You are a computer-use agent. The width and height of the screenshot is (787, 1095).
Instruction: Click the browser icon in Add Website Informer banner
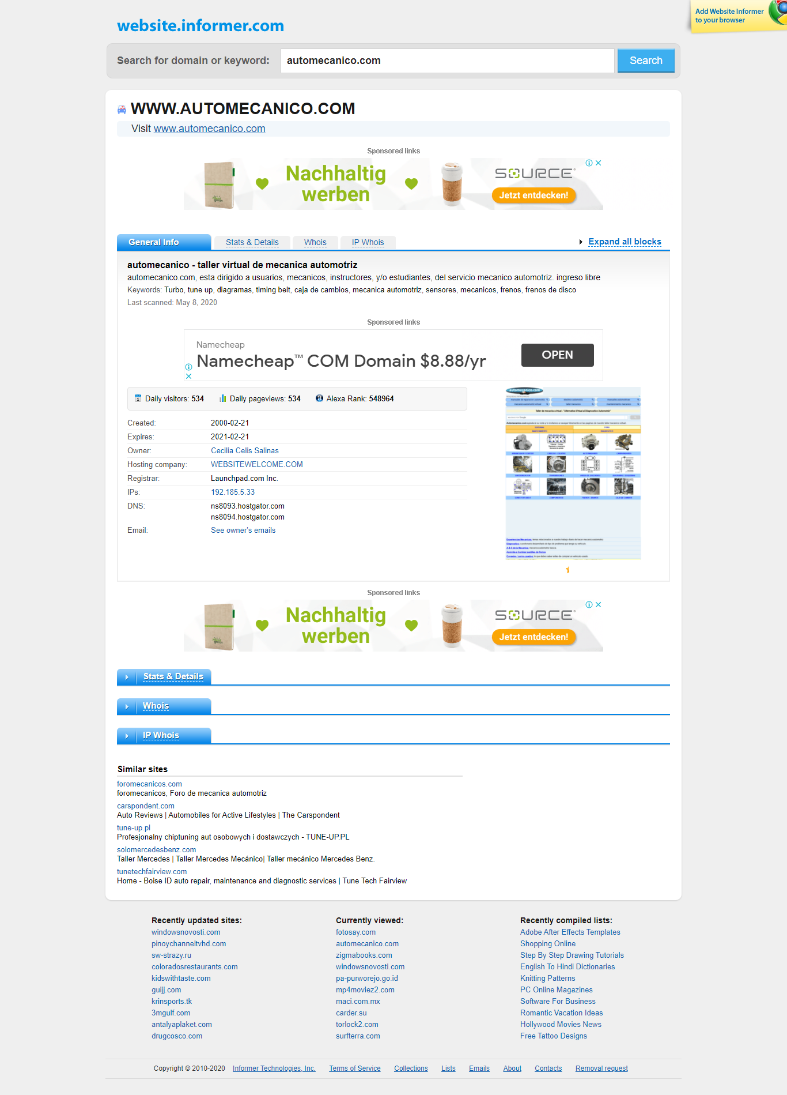(779, 12)
